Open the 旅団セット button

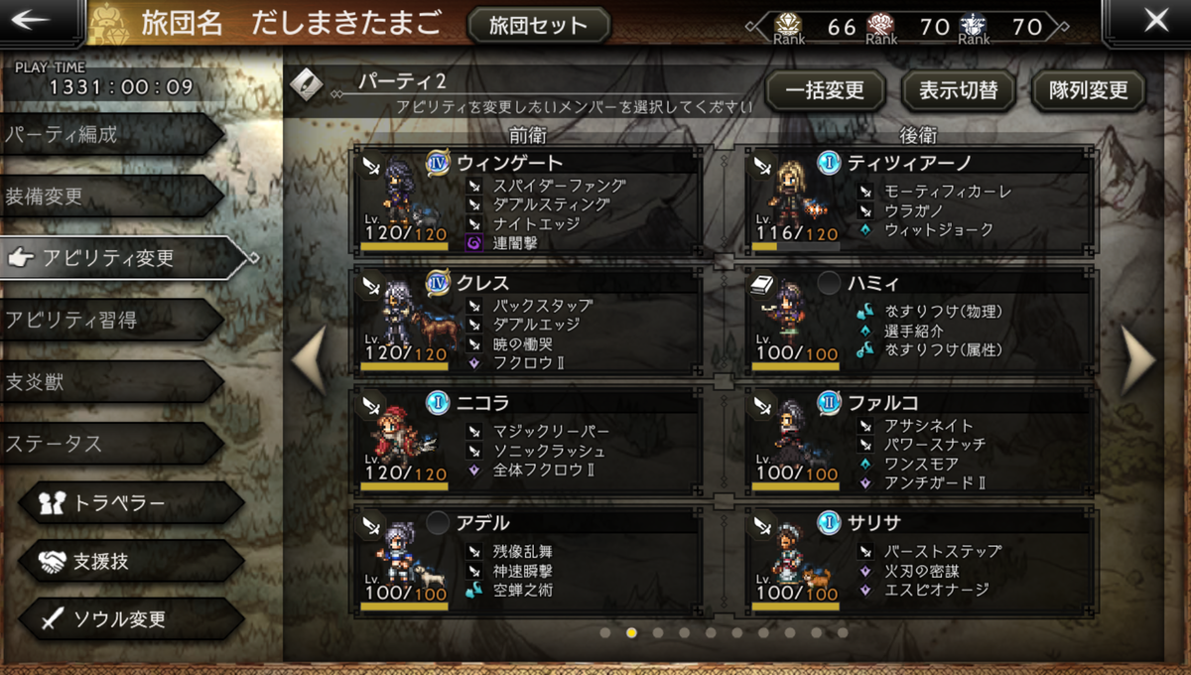tap(538, 25)
